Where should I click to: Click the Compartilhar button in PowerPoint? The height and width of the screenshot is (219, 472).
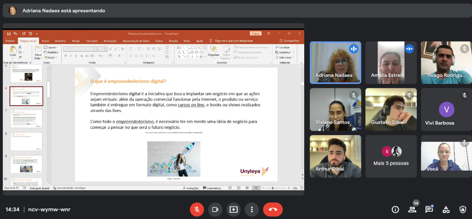click(289, 41)
